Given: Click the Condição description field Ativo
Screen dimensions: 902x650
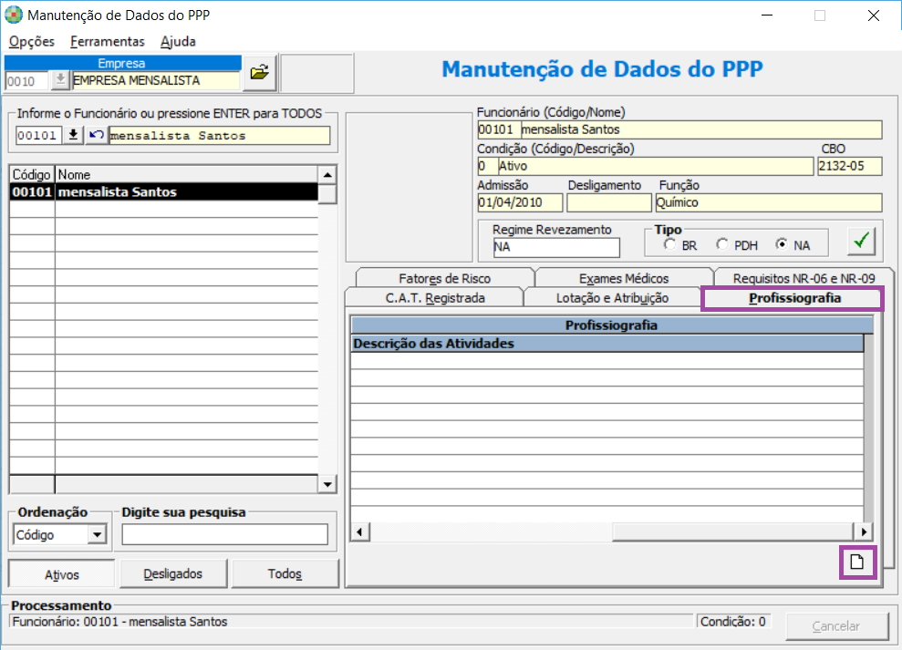Looking at the screenshot, I should point(655,166).
